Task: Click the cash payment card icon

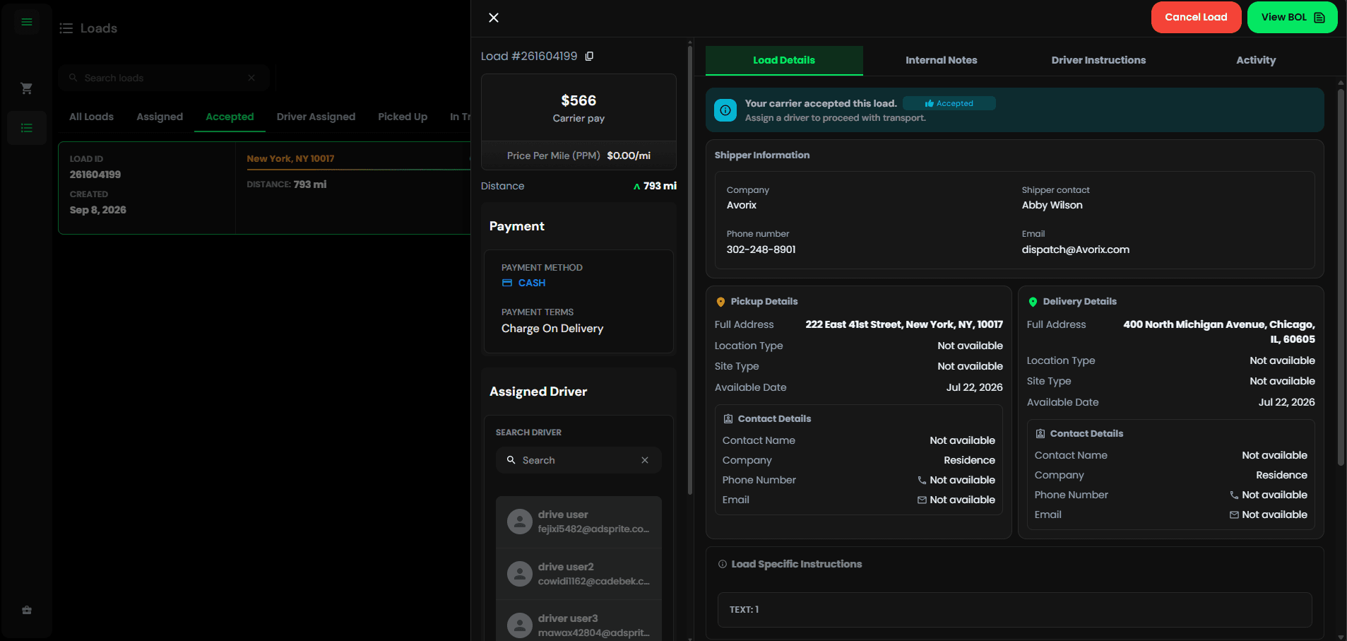Action: coord(507,283)
